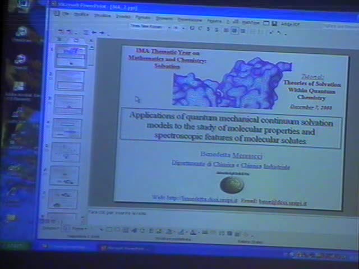Open 3-D style options

[237, 234]
